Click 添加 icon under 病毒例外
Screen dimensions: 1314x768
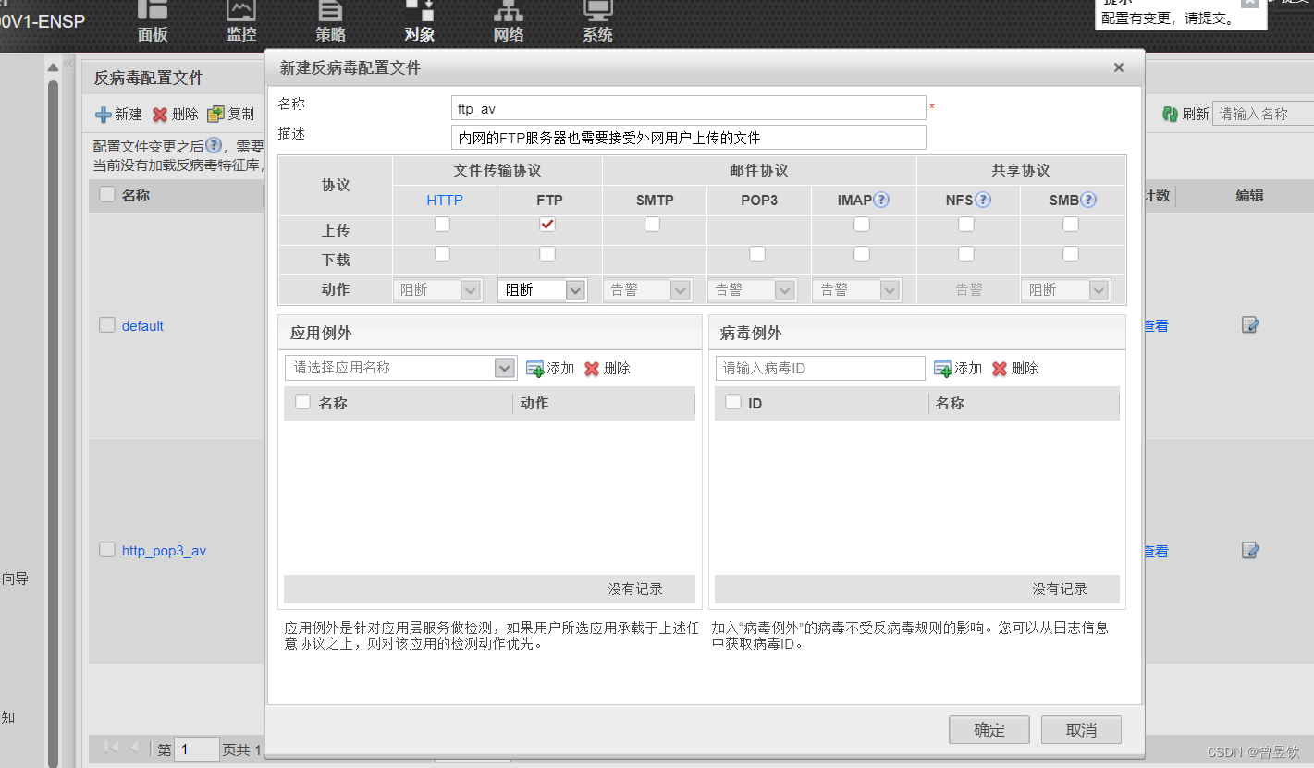pyautogui.click(x=942, y=368)
